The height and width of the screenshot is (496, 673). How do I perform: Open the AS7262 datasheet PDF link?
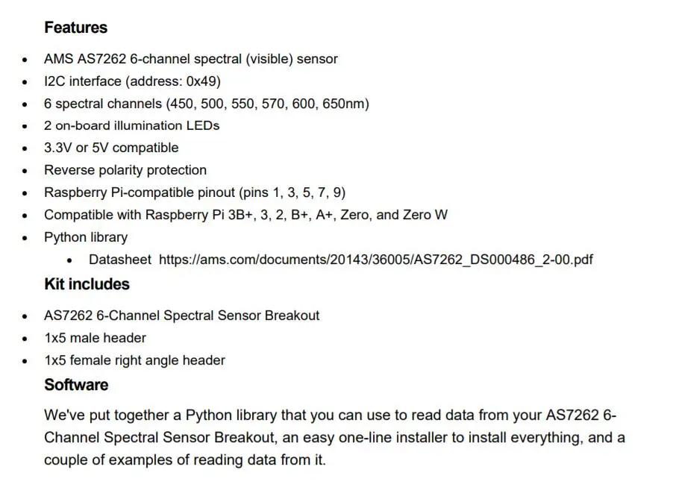[x=375, y=260]
